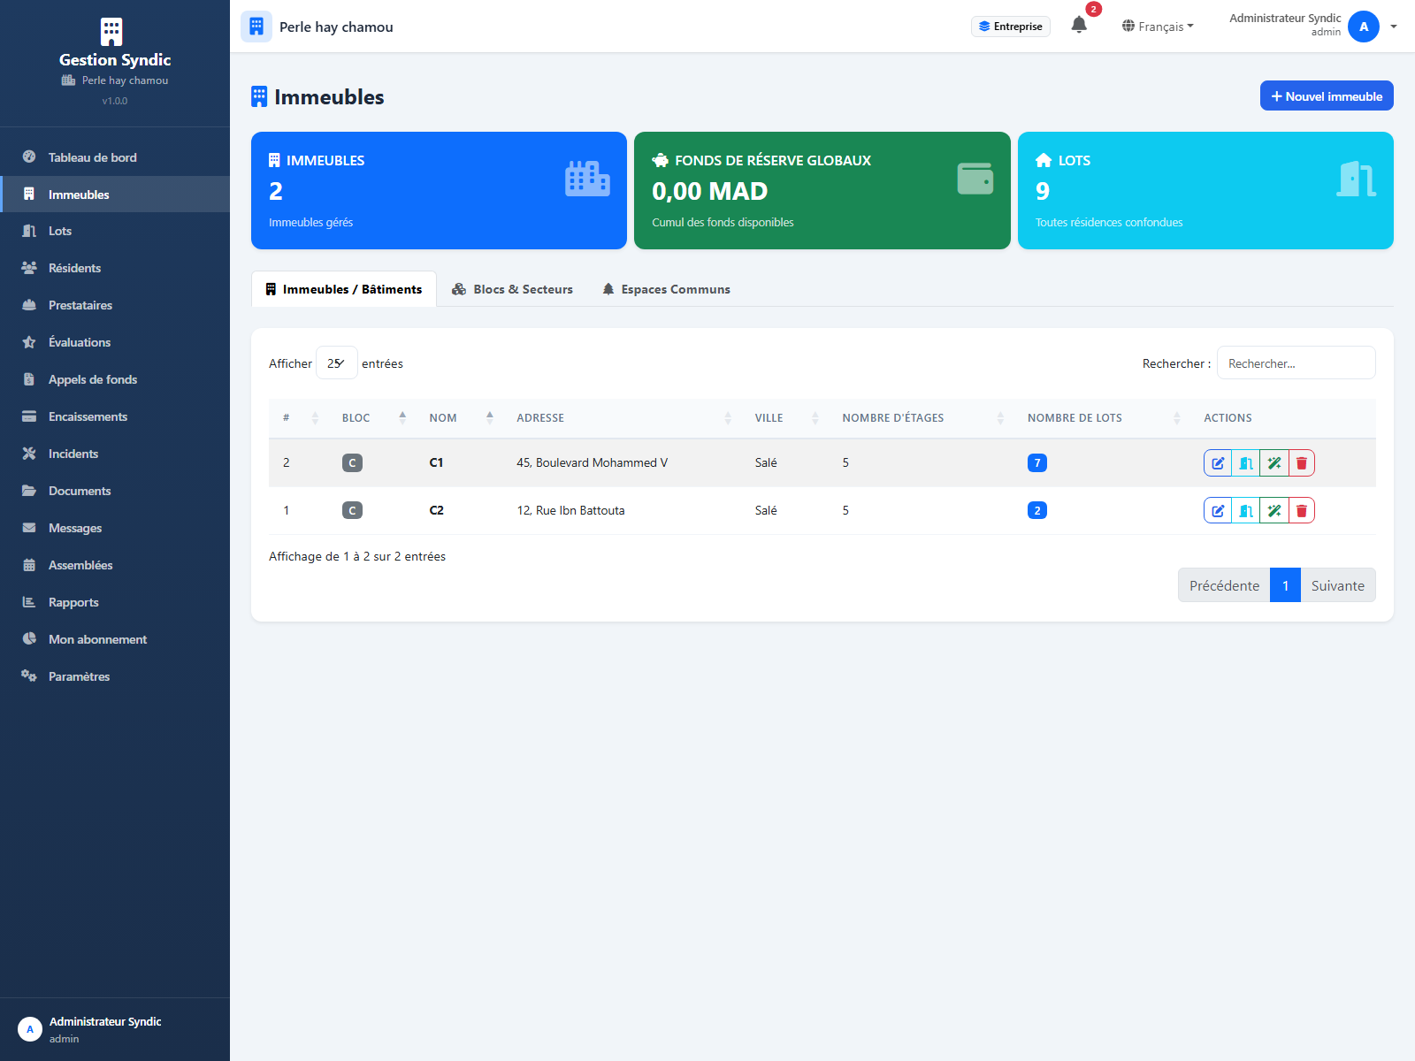
Task: Open Tableau de bord in sidebar
Action: coord(115,157)
